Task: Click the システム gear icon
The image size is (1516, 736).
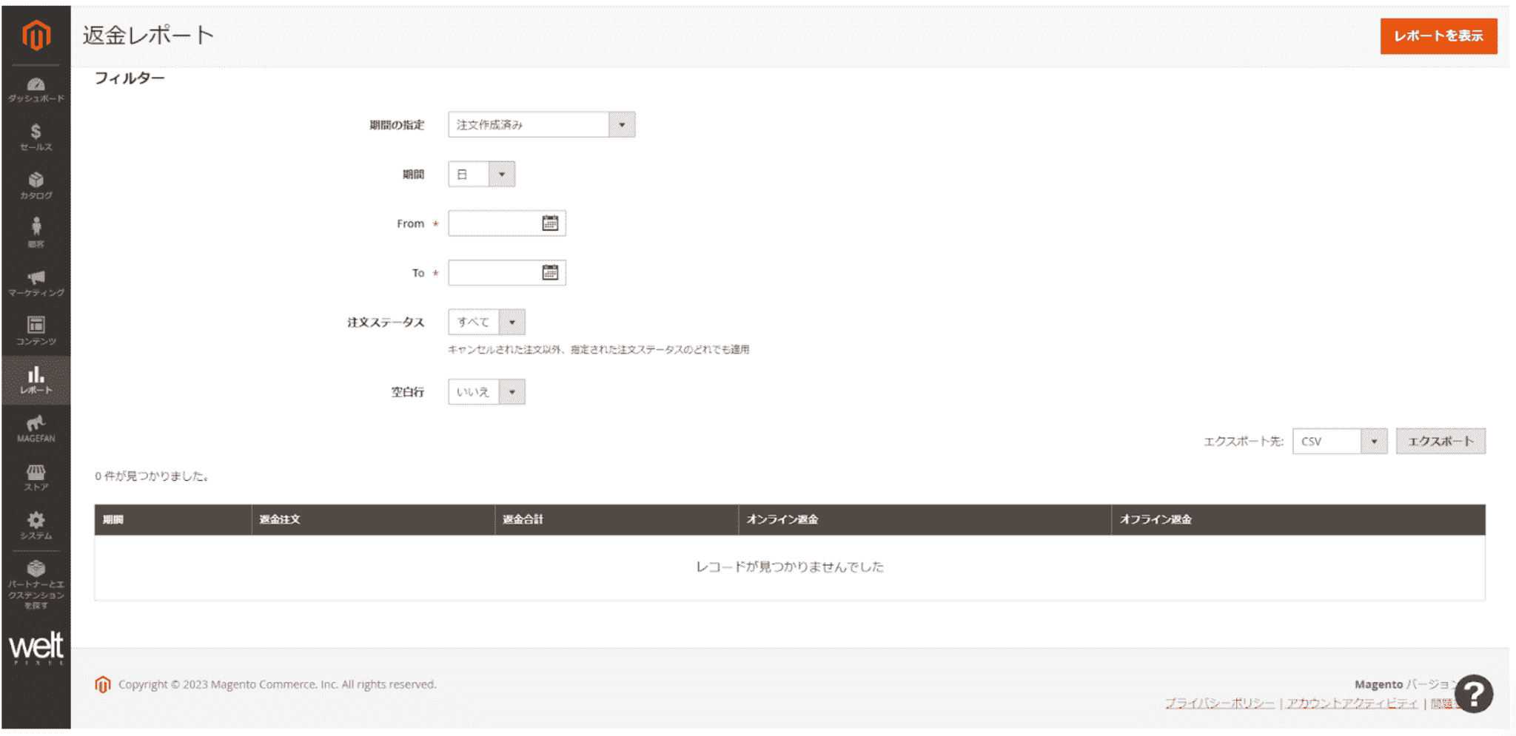Action: (x=36, y=523)
